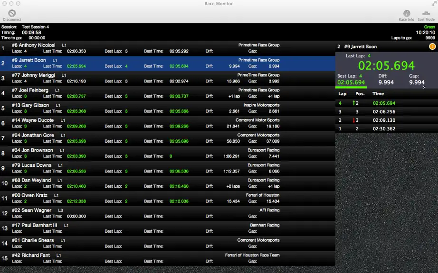
Task: Open Sort Mode in the toolbar
Action: point(426,13)
